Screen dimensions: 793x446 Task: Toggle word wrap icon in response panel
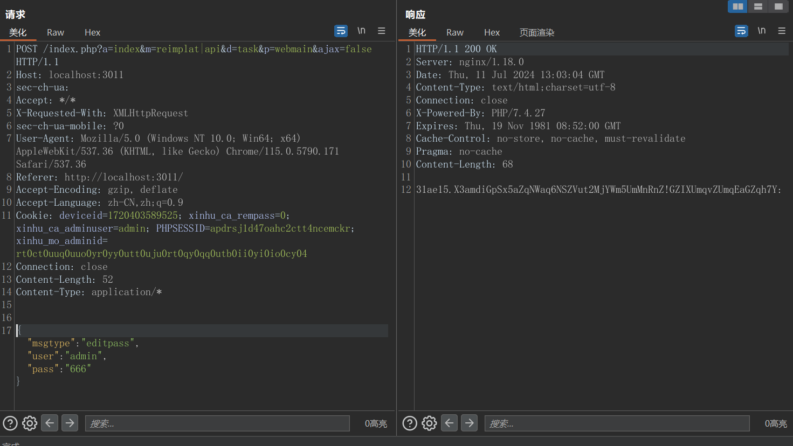coord(741,31)
